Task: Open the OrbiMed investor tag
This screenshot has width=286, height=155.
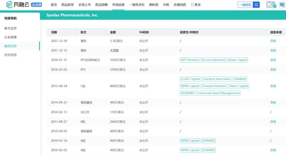Action: tap(240, 79)
